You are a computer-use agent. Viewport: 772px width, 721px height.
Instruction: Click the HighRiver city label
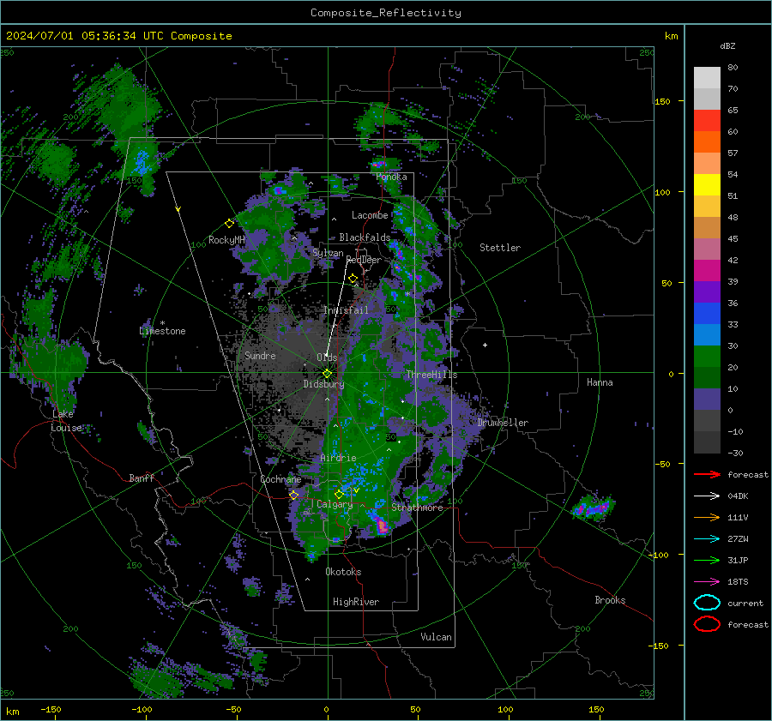pyautogui.click(x=356, y=602)
